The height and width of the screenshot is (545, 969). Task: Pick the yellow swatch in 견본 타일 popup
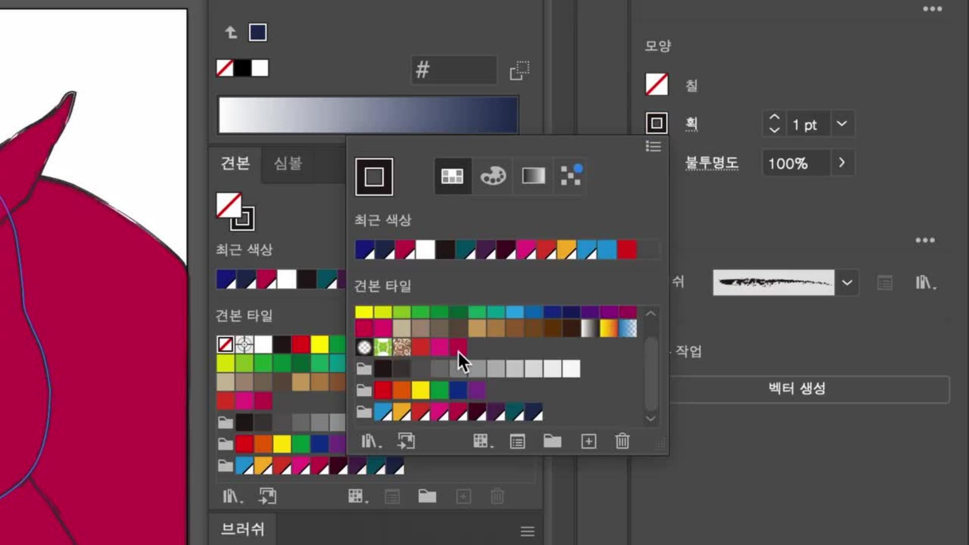[x=364, y=312]
